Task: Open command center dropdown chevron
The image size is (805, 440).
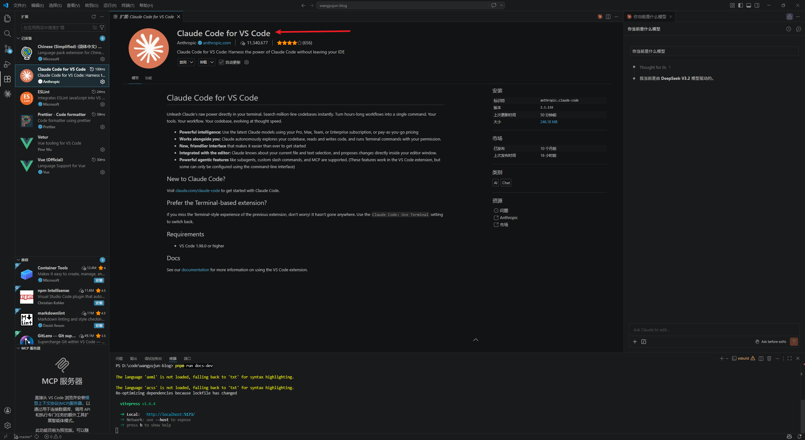Action: pos(502,5)
